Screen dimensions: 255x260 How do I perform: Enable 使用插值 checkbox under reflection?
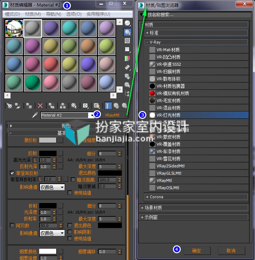(70, 193)
